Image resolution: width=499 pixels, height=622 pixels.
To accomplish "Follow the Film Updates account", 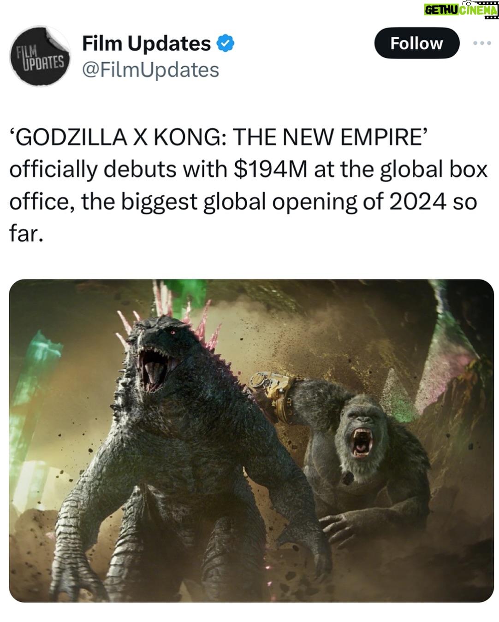I will (x=416, y=43).
